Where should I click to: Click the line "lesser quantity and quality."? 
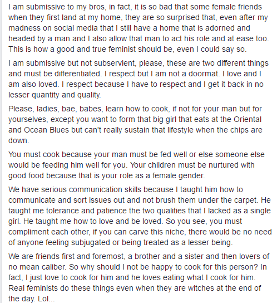pyautogui.click(x=55, y=95)
